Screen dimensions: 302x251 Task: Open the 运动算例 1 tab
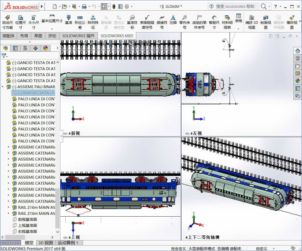(x=68, y=243)
